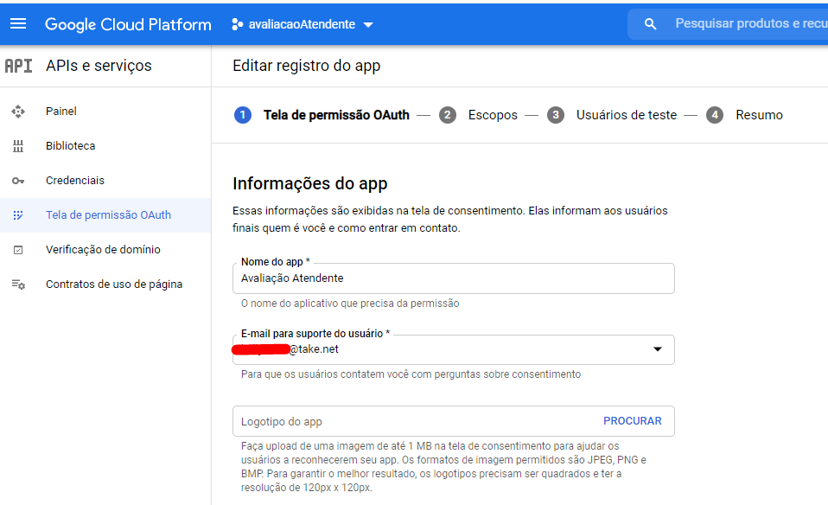Click the Verificação de domínio checkbox icon
The width and height of the screenshot is (828, 505).
pyautogui.click(x=18, y=250)
